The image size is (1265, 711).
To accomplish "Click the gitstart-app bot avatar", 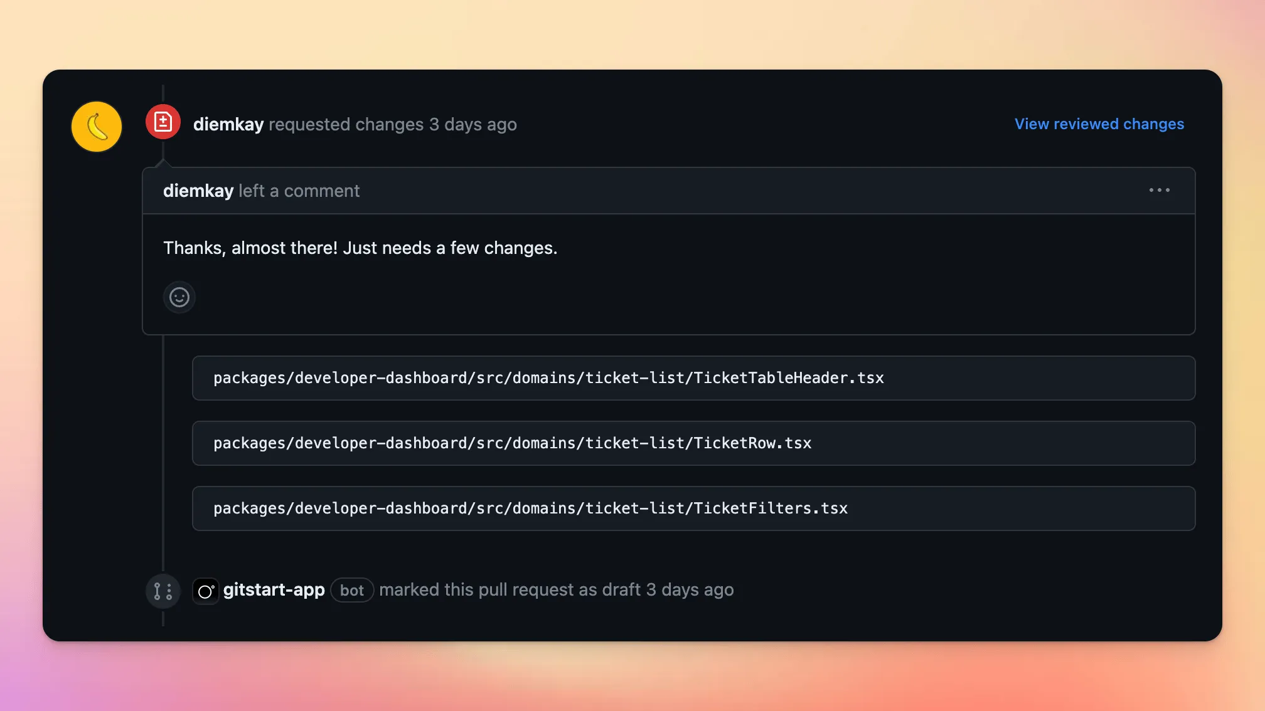I will tap(205, 590).
